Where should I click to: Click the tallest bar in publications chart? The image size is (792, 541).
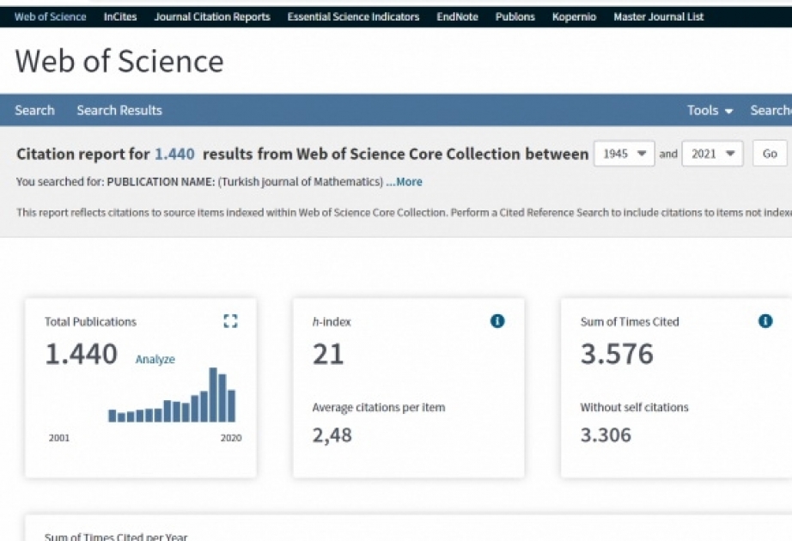click(x=213, y=394)
